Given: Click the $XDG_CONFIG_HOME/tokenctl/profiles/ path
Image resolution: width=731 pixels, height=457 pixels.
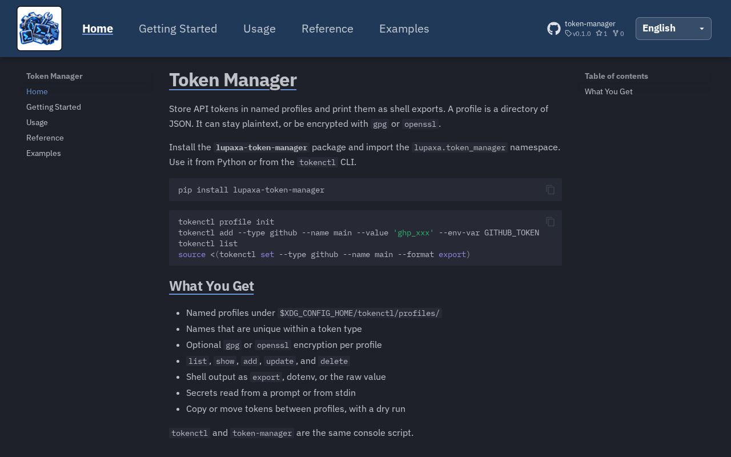Looking at the screenshot, I should click(x=360, y=313).
